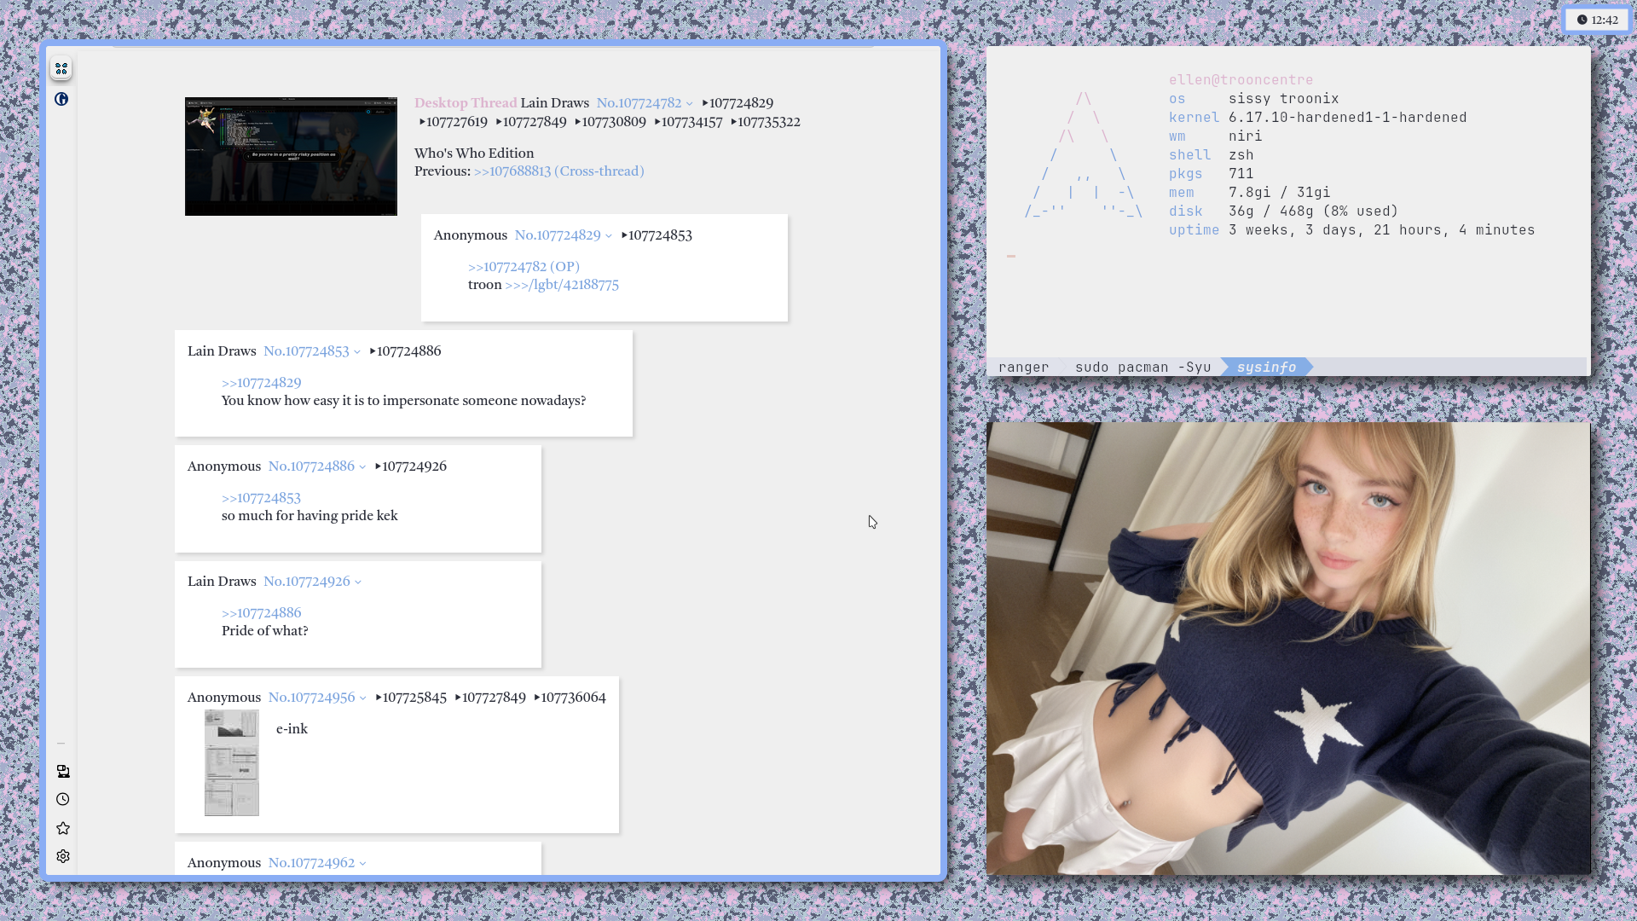Open the >>>/lgbt/42188775 cross-board link

(x=562, y=285)
